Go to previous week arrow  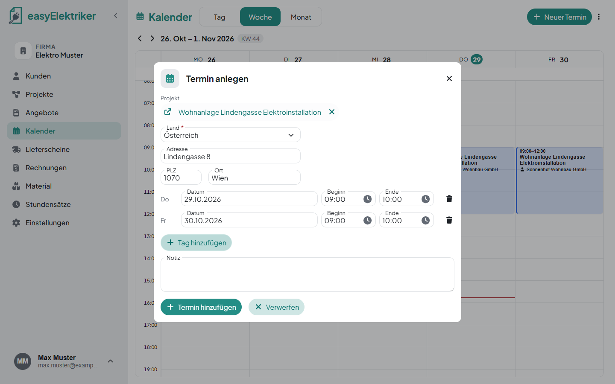point(140,38)
